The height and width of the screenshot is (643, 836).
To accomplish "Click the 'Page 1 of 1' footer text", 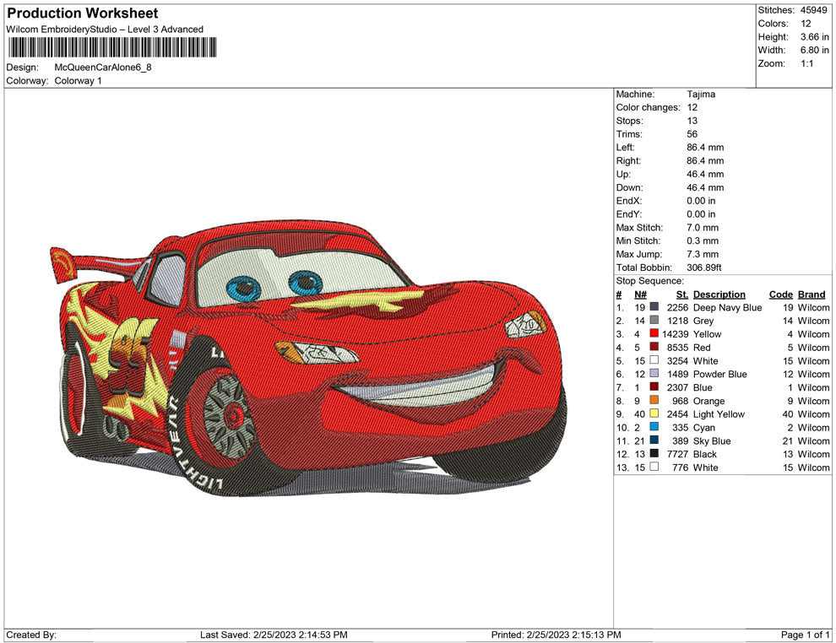I will click(805, 635).
